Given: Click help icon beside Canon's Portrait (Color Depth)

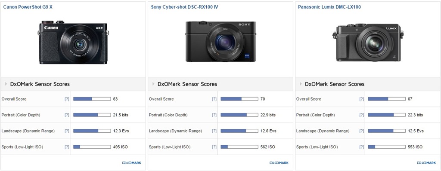Looking at the screenshot, I should (67, 115).
